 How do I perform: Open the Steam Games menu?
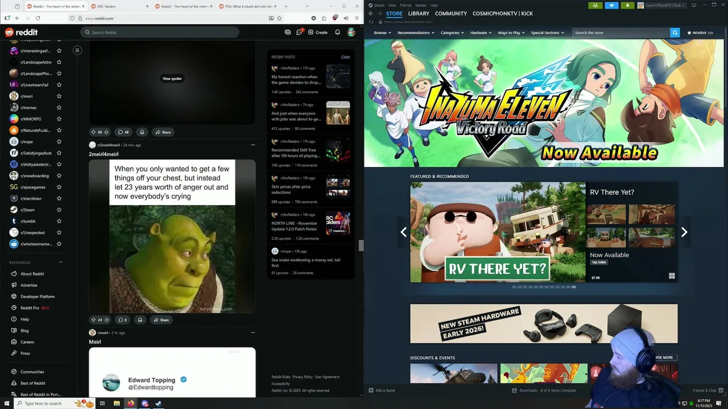421,5
